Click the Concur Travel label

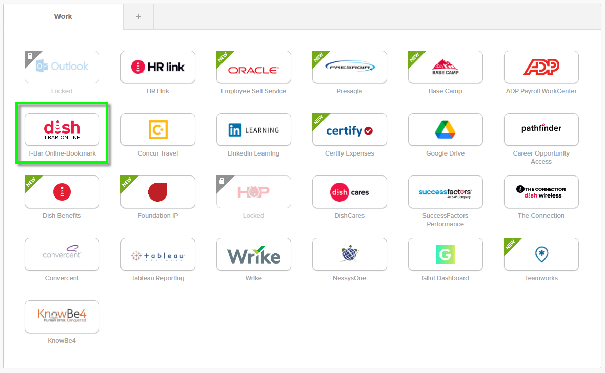pos(158,153)
